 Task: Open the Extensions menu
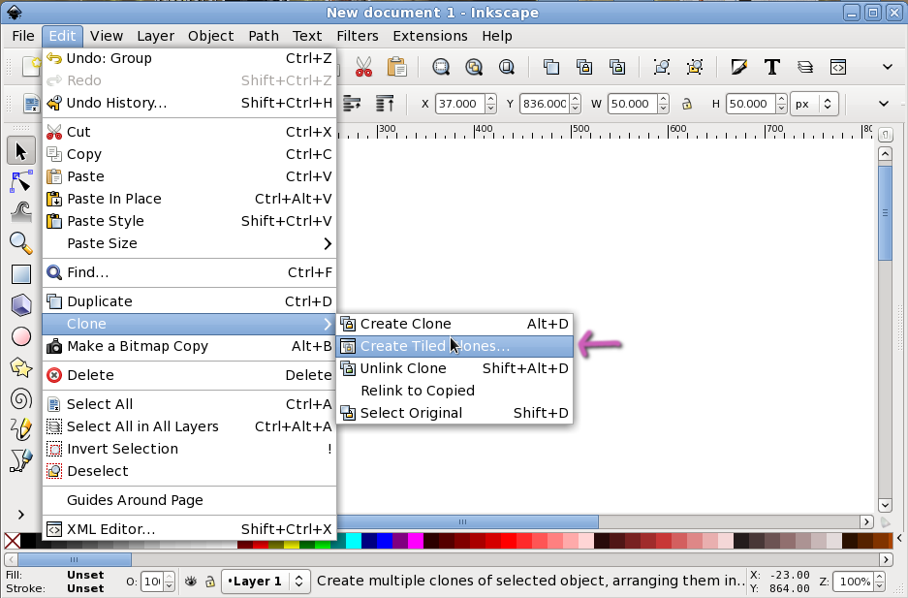click(x=429, y=36)
